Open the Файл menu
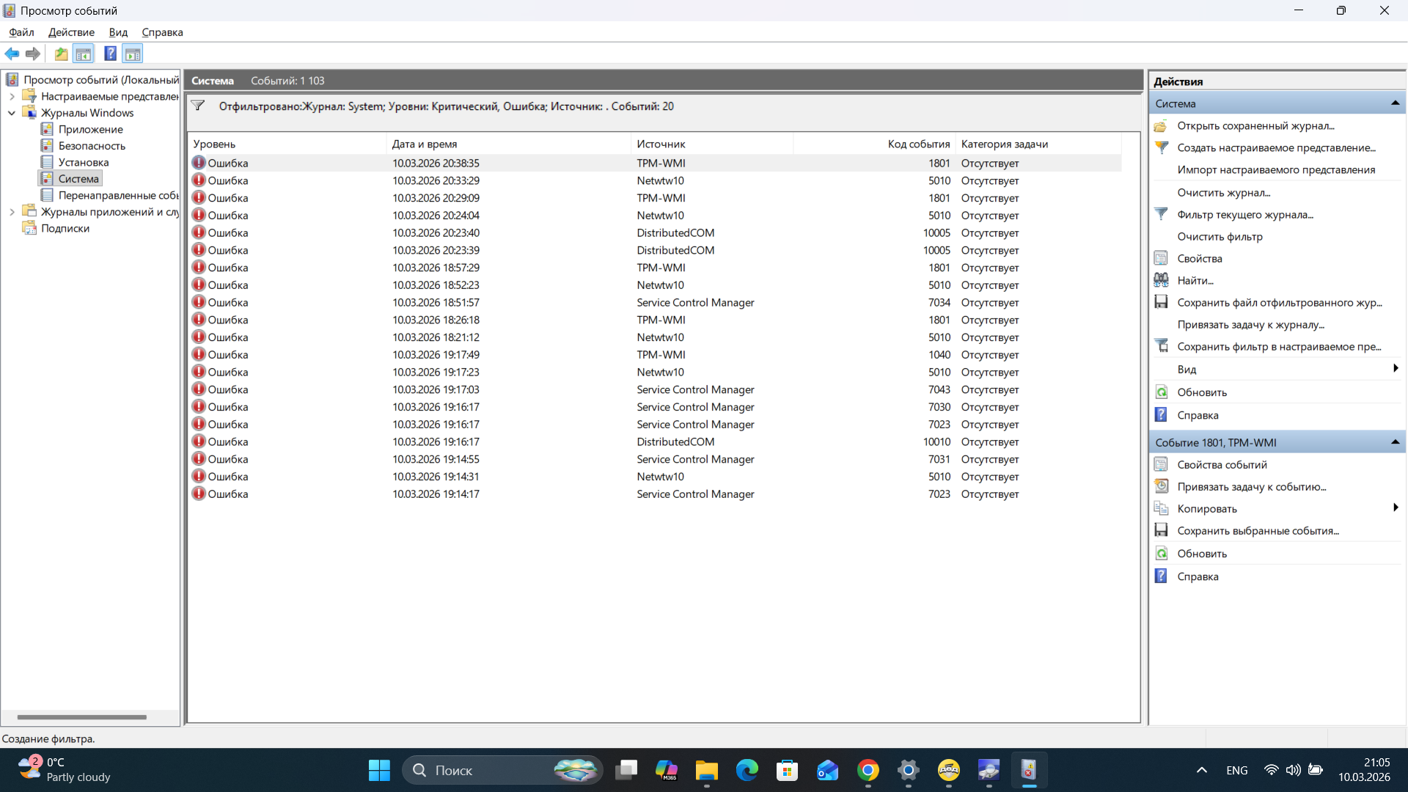 (21, 32)
